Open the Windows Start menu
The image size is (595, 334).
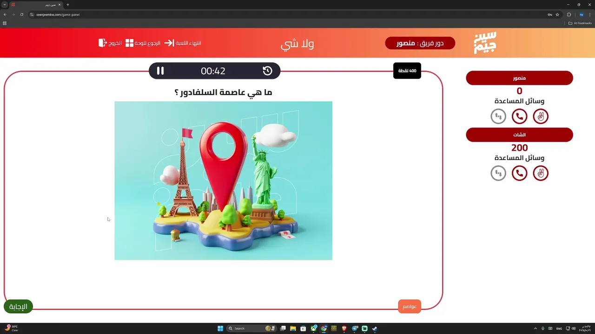point(220,328)
